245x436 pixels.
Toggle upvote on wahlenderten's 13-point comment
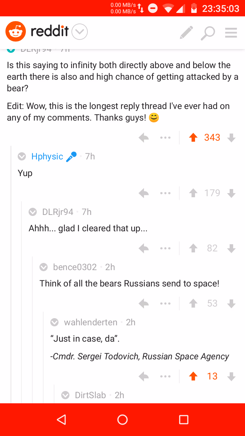[193, 376]
